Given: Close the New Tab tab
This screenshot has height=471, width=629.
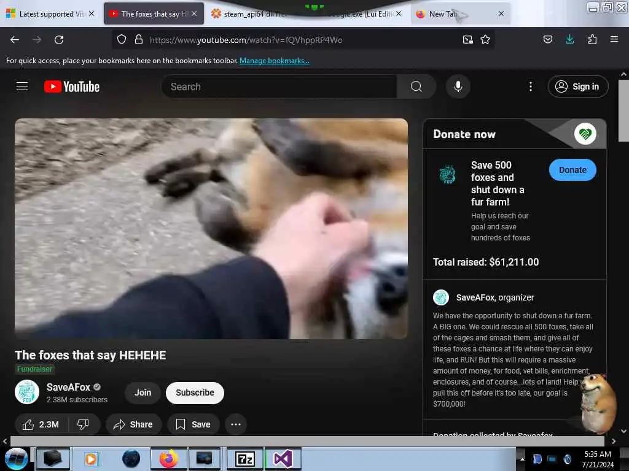Looking at the screenshot, I should point(501,13).
